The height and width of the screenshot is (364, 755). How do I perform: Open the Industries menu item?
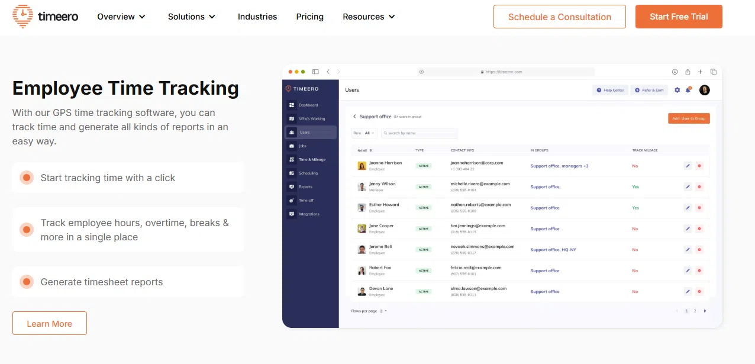[x=257, y=17]
